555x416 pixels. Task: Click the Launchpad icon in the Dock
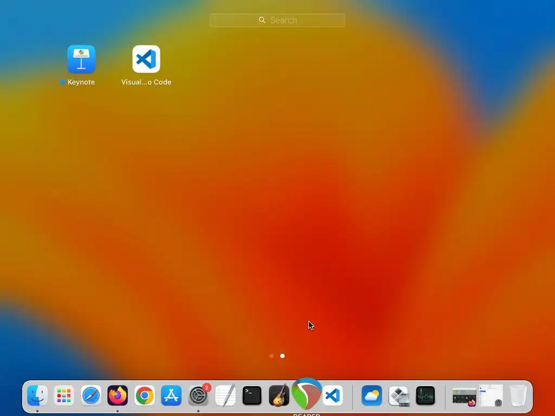coord(64,395)
